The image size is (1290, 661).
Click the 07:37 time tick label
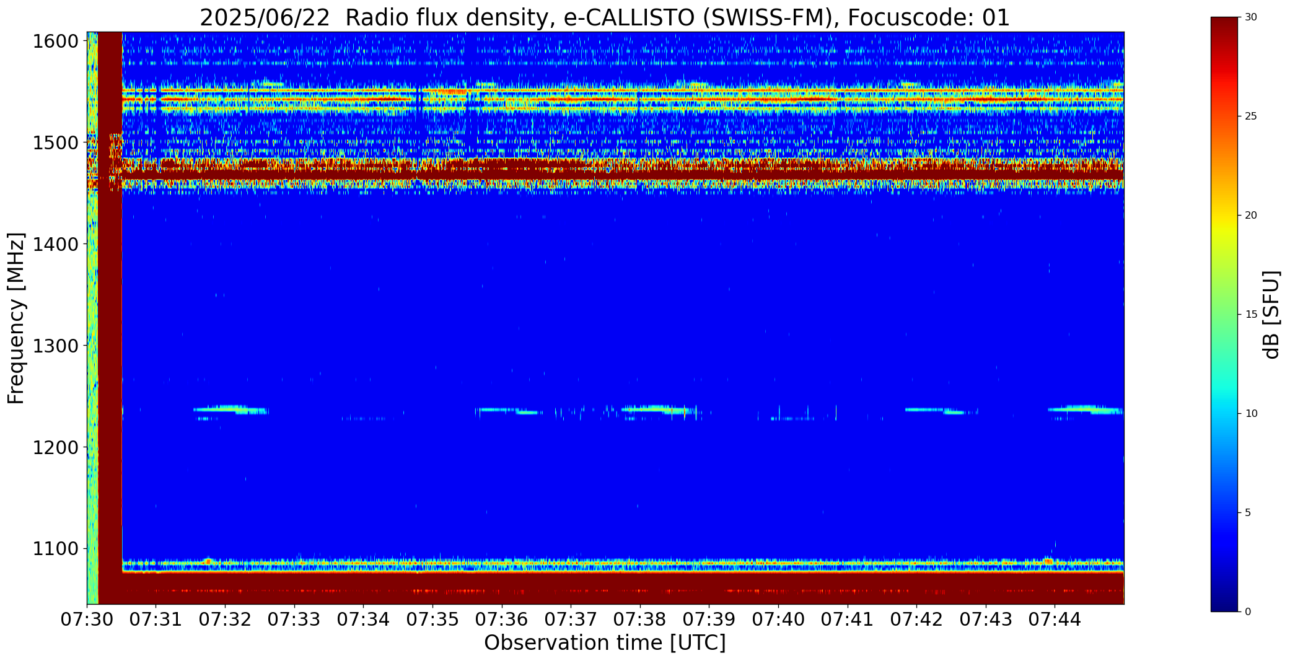pos(571,619)
